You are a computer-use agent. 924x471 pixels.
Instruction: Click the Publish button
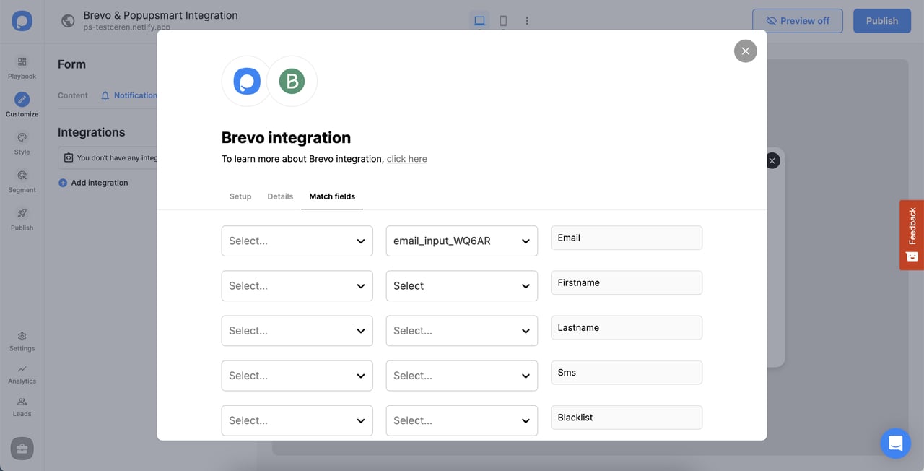[x=881, y=21]
